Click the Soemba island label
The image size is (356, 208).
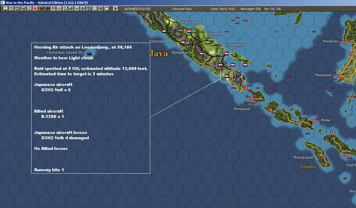pyautogui.click(x=308, y=167)
